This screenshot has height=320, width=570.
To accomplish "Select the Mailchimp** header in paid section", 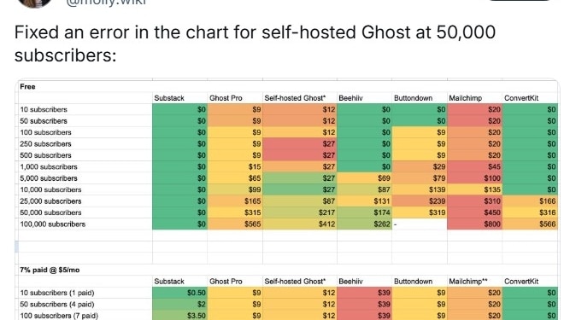I will point(467,282).
